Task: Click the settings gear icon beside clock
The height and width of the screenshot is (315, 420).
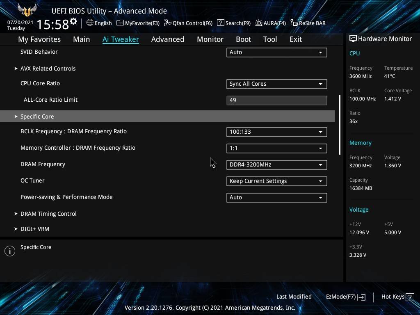Action: 73,21
